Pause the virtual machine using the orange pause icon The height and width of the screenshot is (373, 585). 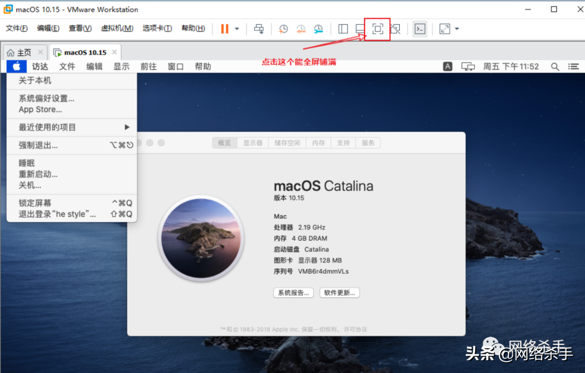coord(225,29)
